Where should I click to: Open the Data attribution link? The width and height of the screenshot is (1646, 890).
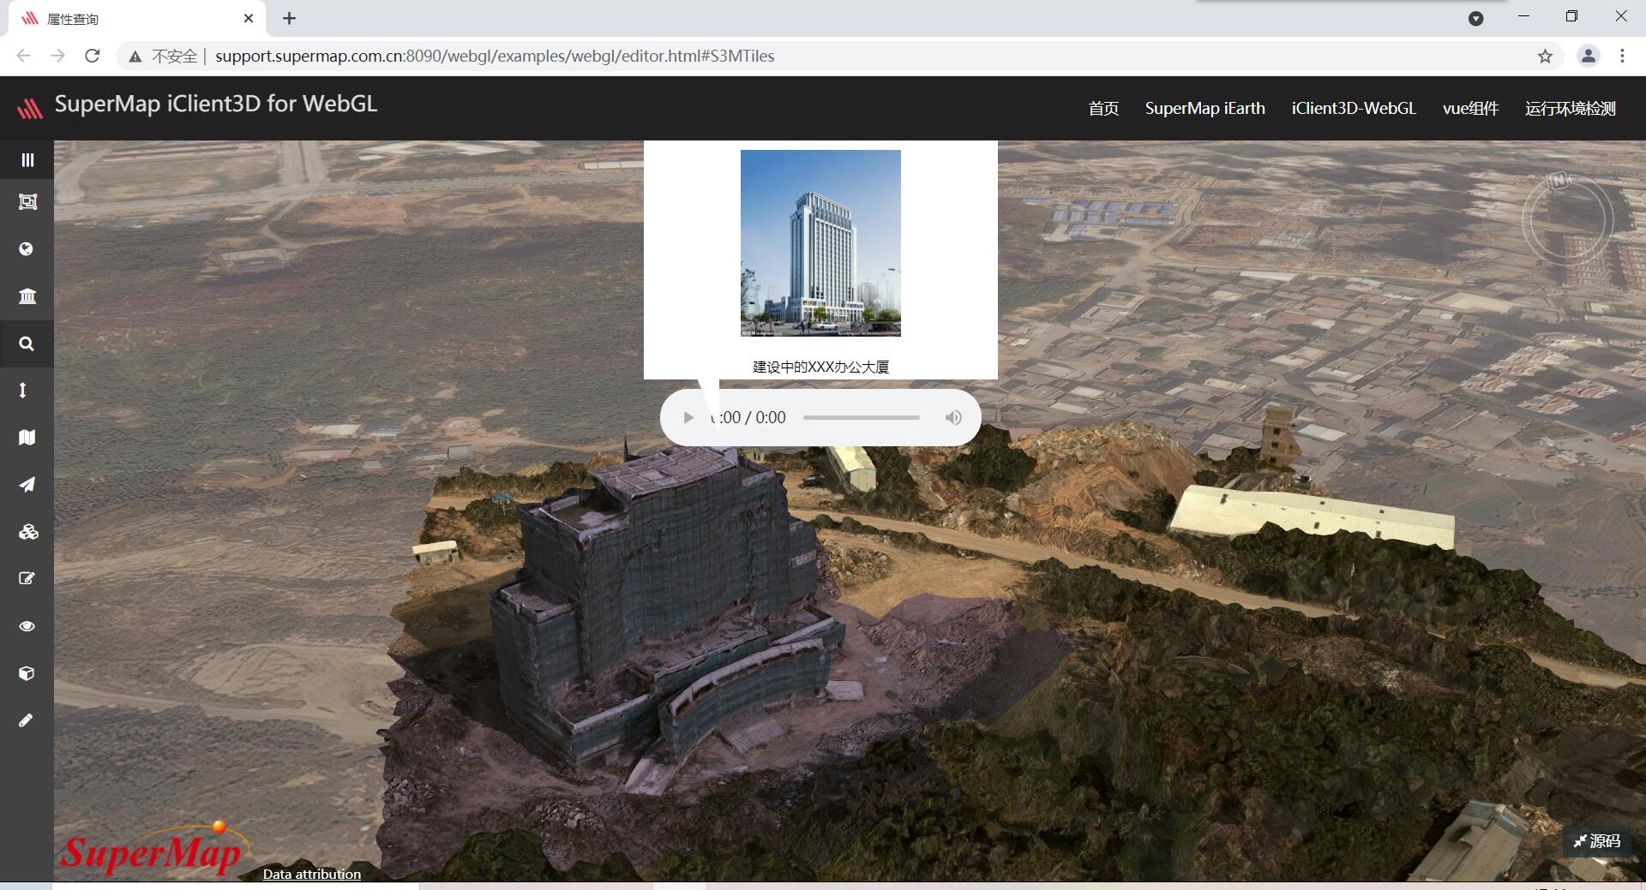coord(312,874)
